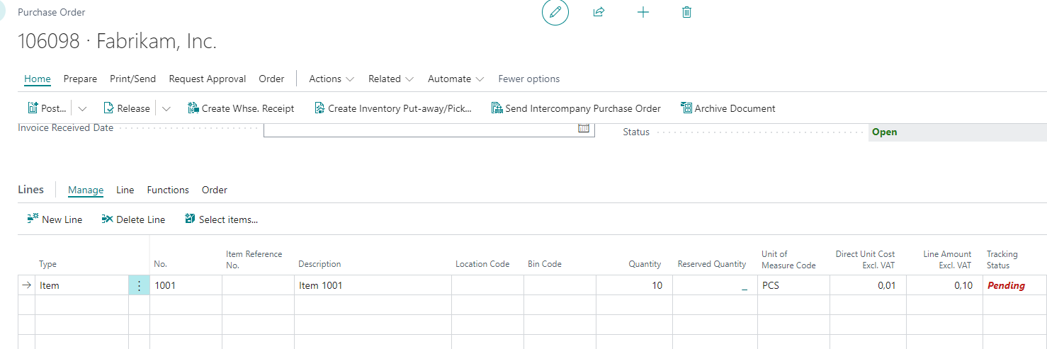
Task: Click the Description column header
Action: pos(319,264)
